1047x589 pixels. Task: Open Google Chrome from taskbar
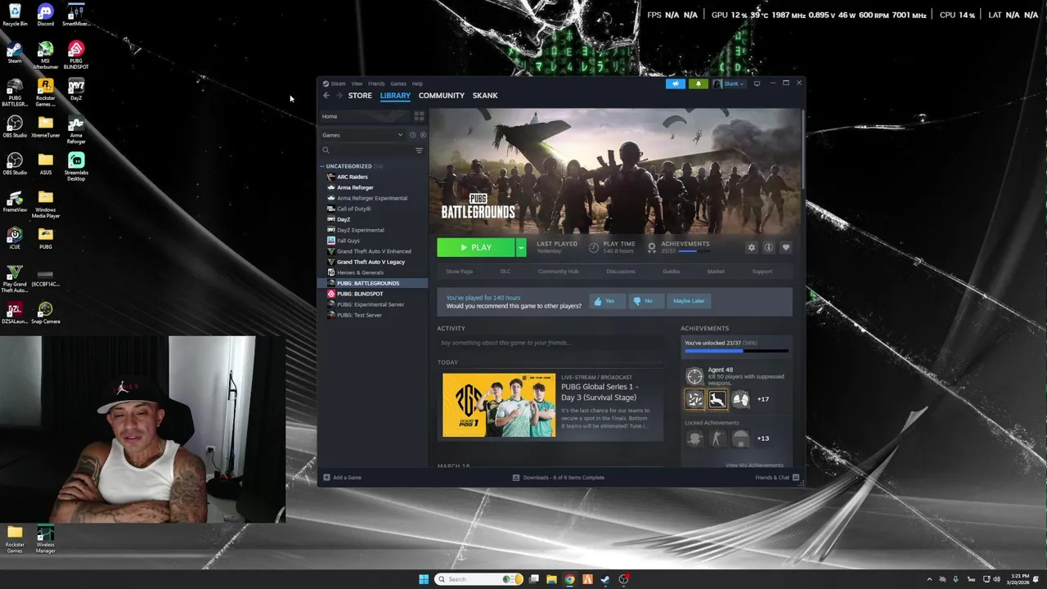pos(569,579)
